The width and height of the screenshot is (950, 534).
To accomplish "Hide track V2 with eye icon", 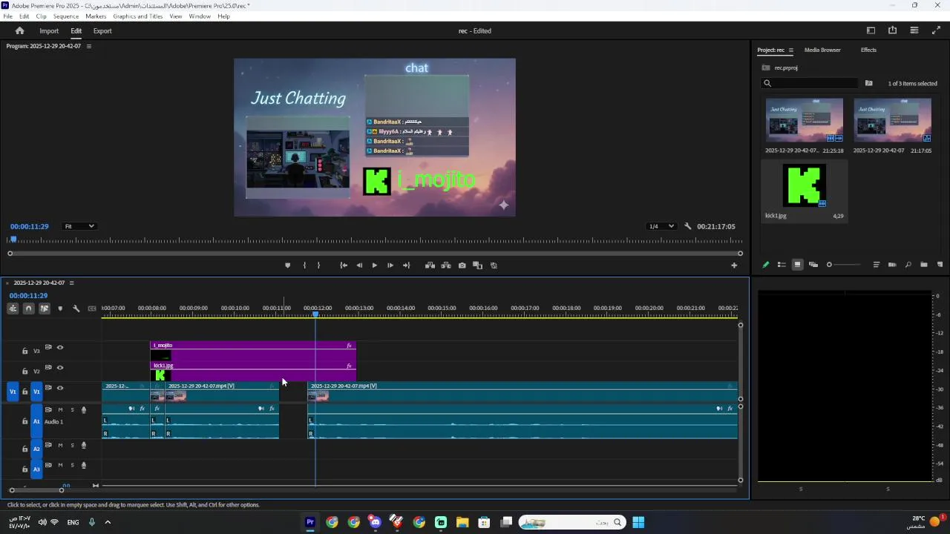I will click(60, 367).
